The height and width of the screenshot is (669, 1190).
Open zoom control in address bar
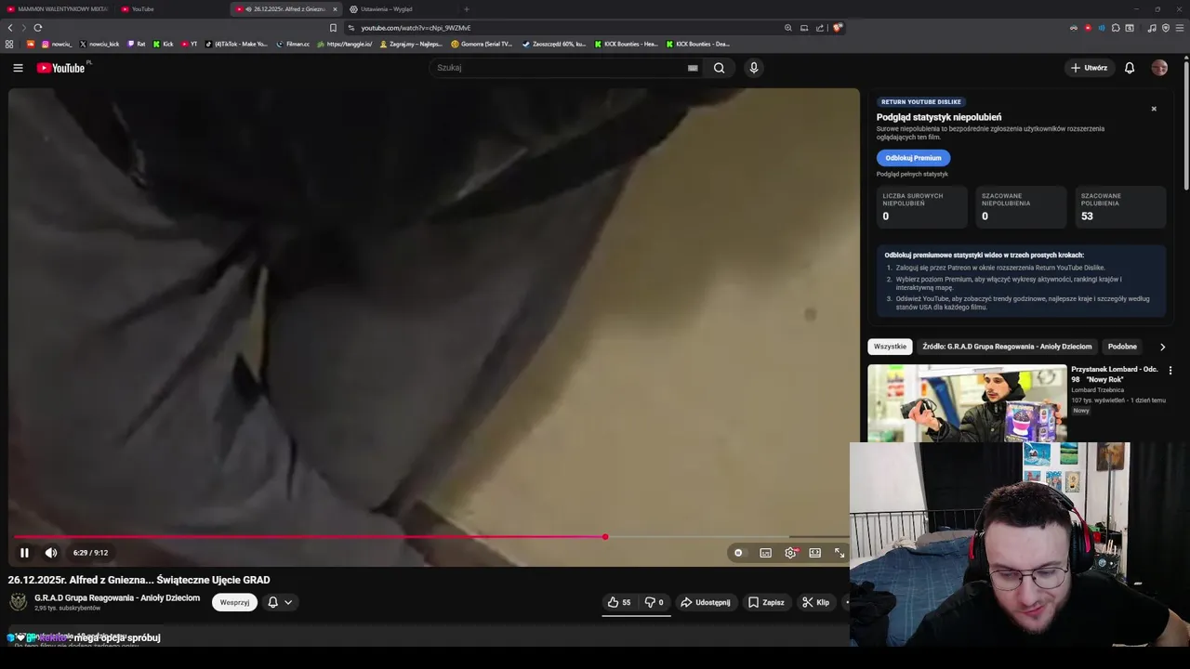tap(788, 28)
